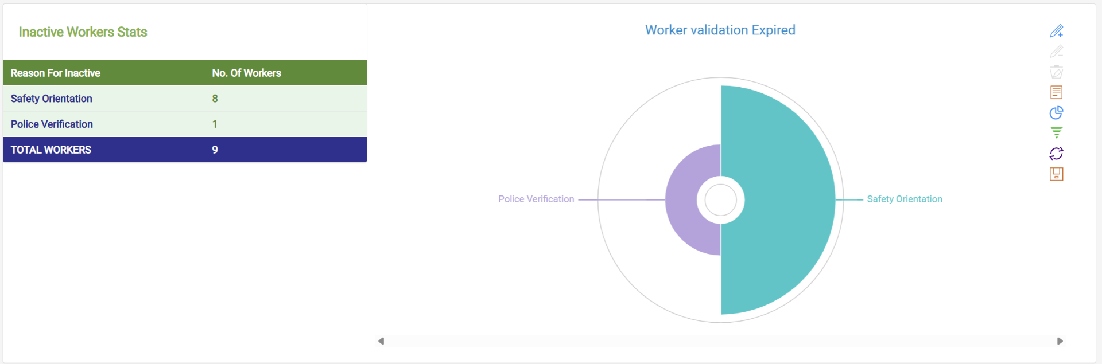Click the Worker validation Expired chart title

[720, 30]
